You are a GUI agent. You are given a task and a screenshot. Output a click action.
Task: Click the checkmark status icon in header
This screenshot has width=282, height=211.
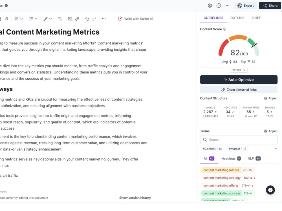tap(219, 6)
